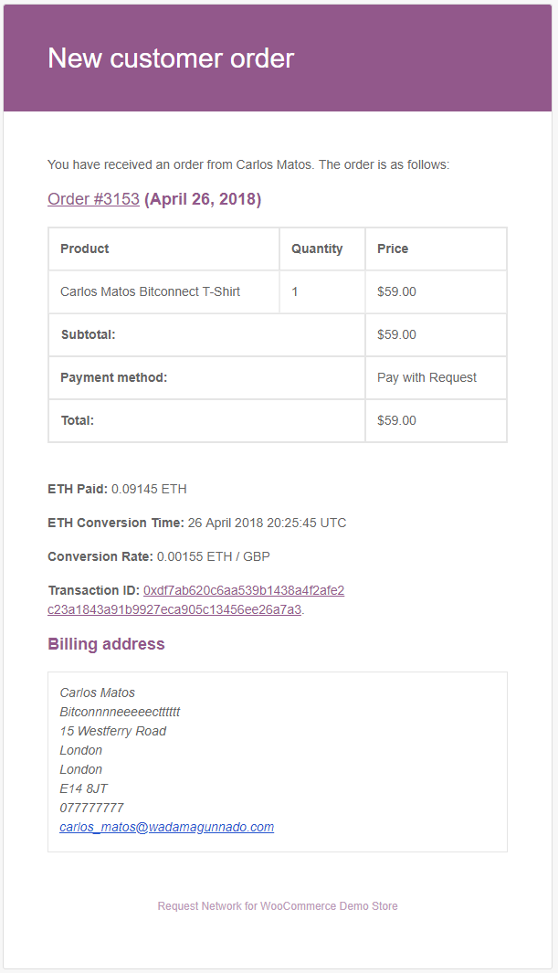Click the carlos_matos@wadamagunnado.com email link

click(x=167, y=827)
